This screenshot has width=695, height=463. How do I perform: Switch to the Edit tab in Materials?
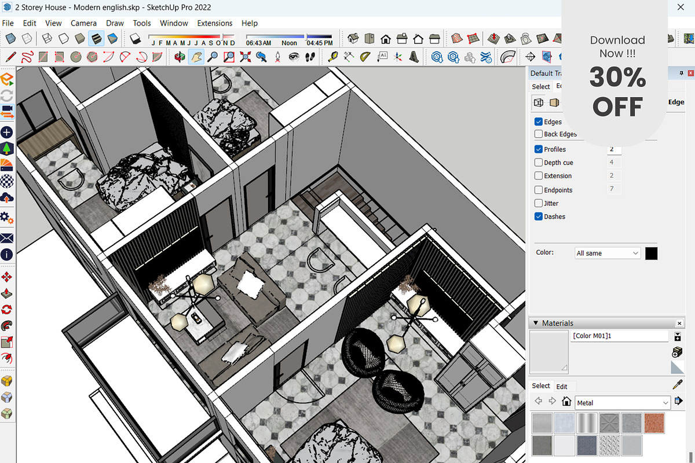click(x=562, y=385)
